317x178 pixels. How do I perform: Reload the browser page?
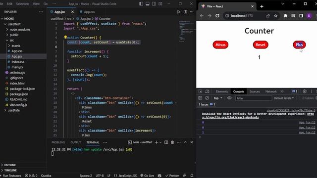217,16
